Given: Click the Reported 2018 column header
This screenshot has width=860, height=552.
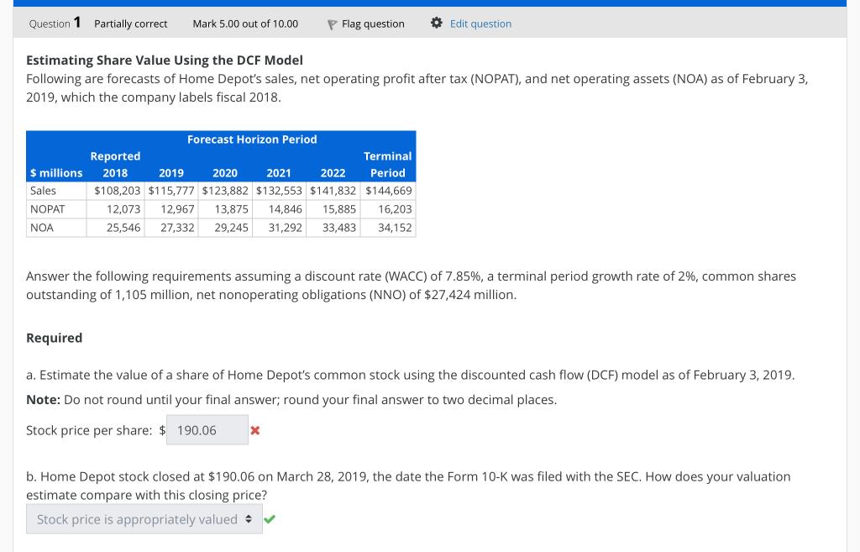Looking at the screenshot, I should (115, 165).
